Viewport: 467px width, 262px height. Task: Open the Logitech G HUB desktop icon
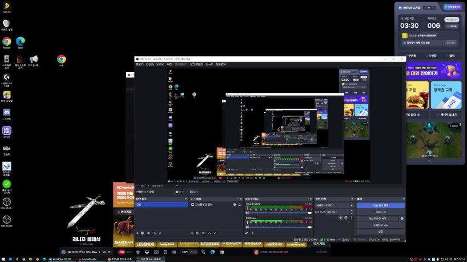click(7, 80)
